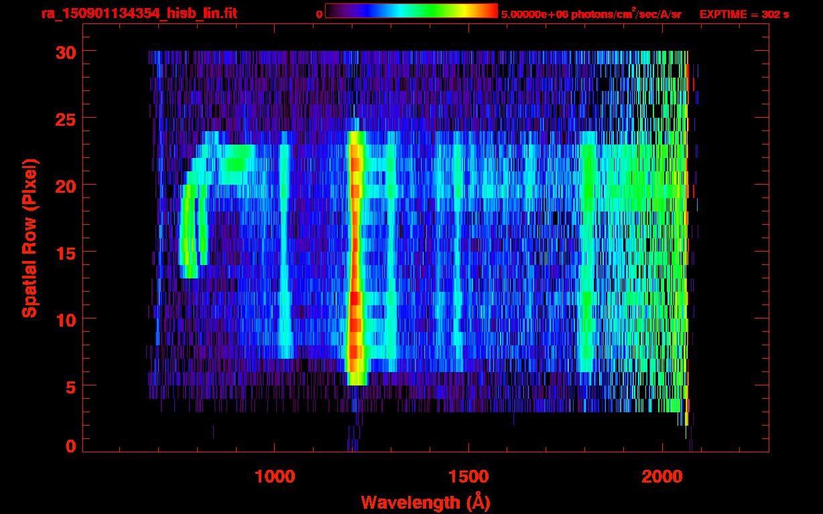The width and height of the screenshot is (823, 514).
Task: Click the color bar minimum value 0
Action: (319, 14)
